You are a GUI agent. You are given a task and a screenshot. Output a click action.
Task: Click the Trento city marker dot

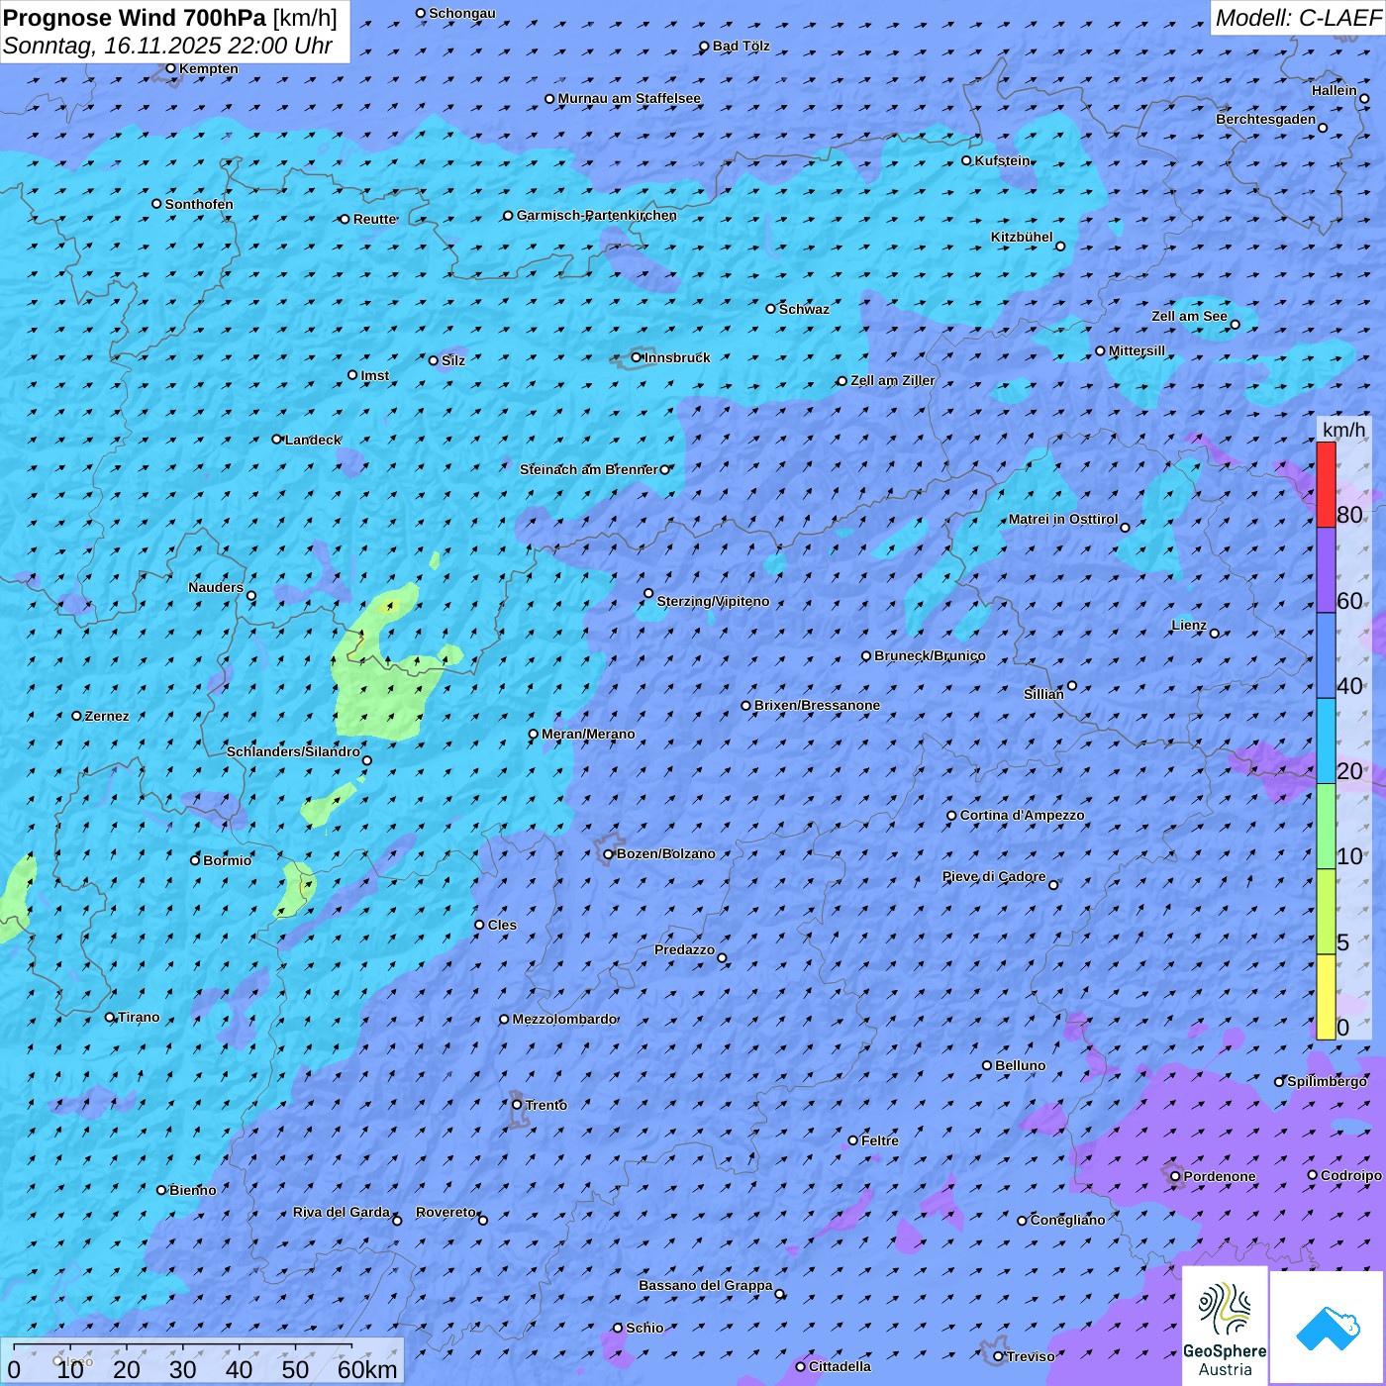click(x=517, y=1105)
